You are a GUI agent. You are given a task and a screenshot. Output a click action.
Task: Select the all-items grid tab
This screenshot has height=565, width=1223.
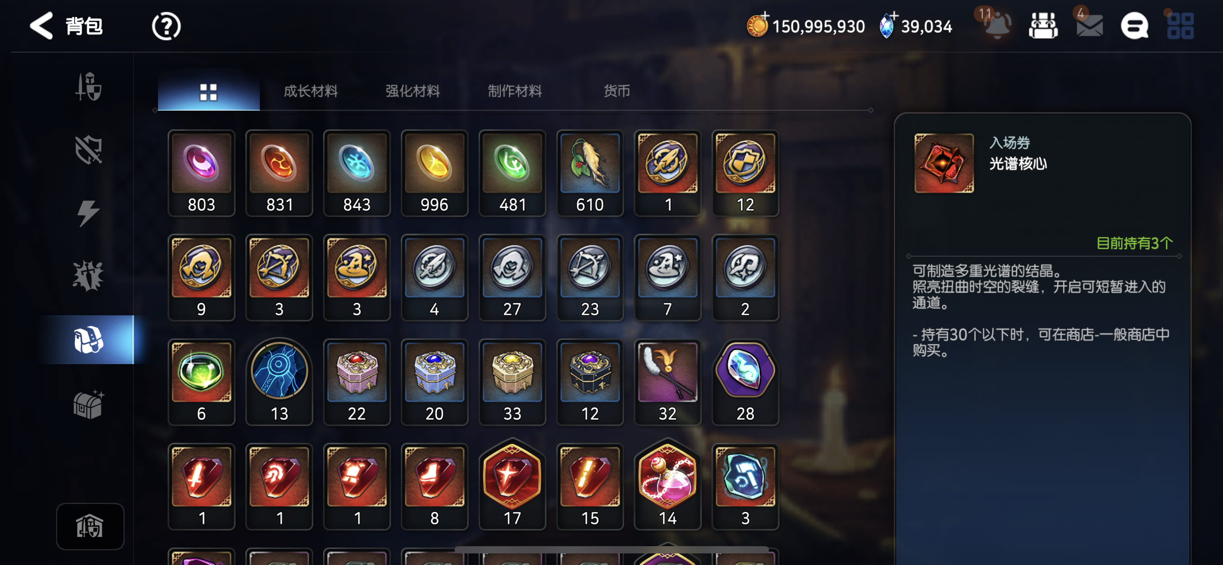click(209, 91)
